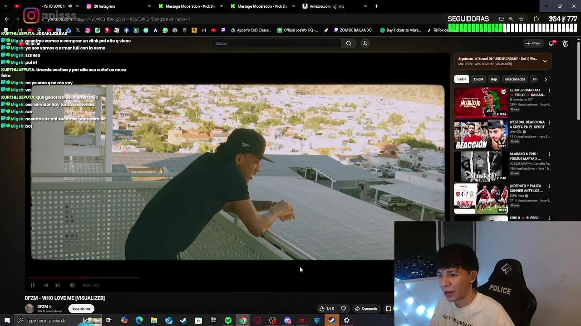Open Buy Tickets to Vibra bookmark
Viewport: 581px width, 326px height.
coord(401,30)
